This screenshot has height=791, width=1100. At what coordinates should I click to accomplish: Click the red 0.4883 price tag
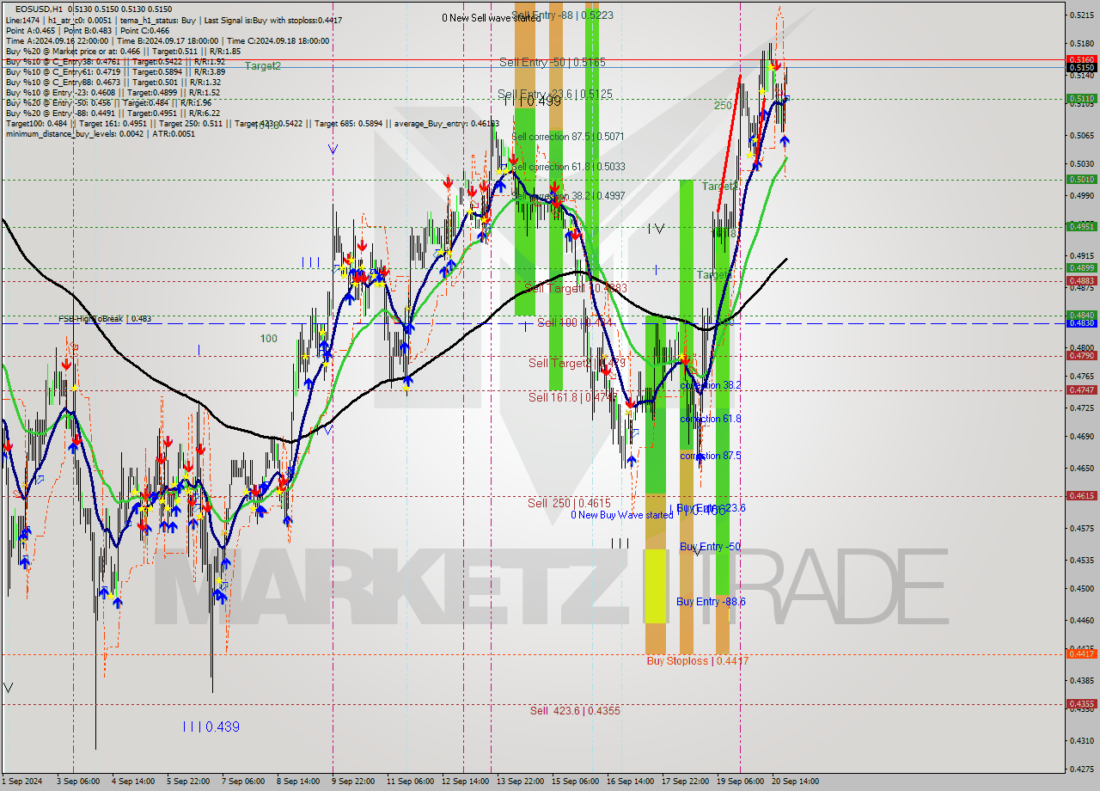[x=1081, y=281]
